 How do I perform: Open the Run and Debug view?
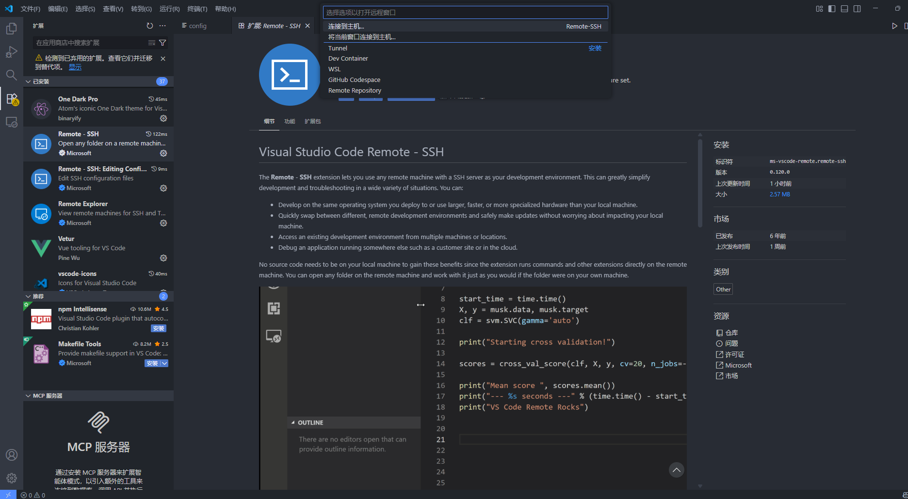(12, 51)
